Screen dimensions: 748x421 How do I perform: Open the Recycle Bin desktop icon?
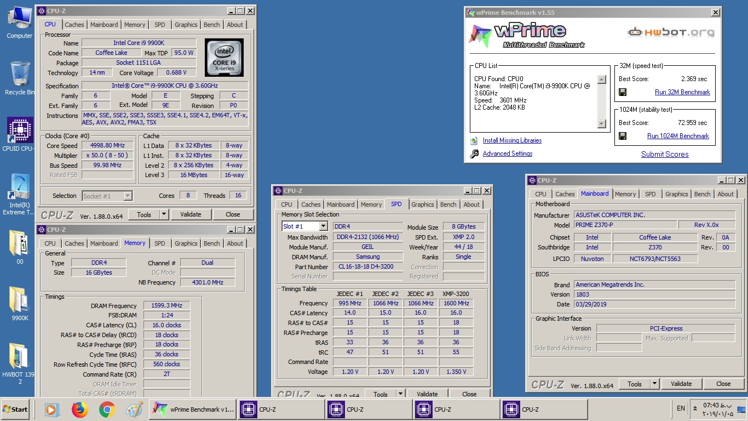coord(19,78)
